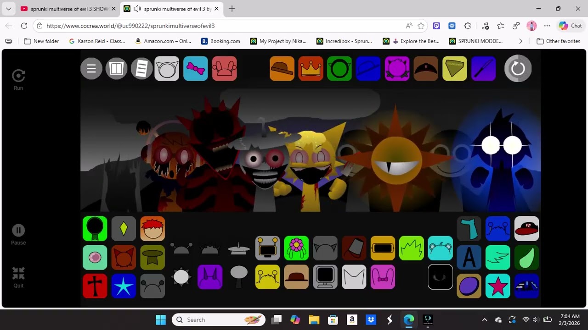Image resolution: width=588 pixels, height=330 pixels.
Task: Choose the red icon with black cross
Action: (x=95, y=286)
